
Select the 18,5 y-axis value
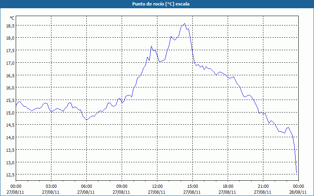(x=11, y=26)
